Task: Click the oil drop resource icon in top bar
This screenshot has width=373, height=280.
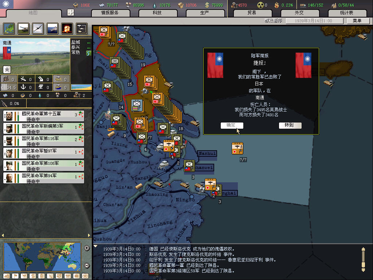Action: (154, 5)
